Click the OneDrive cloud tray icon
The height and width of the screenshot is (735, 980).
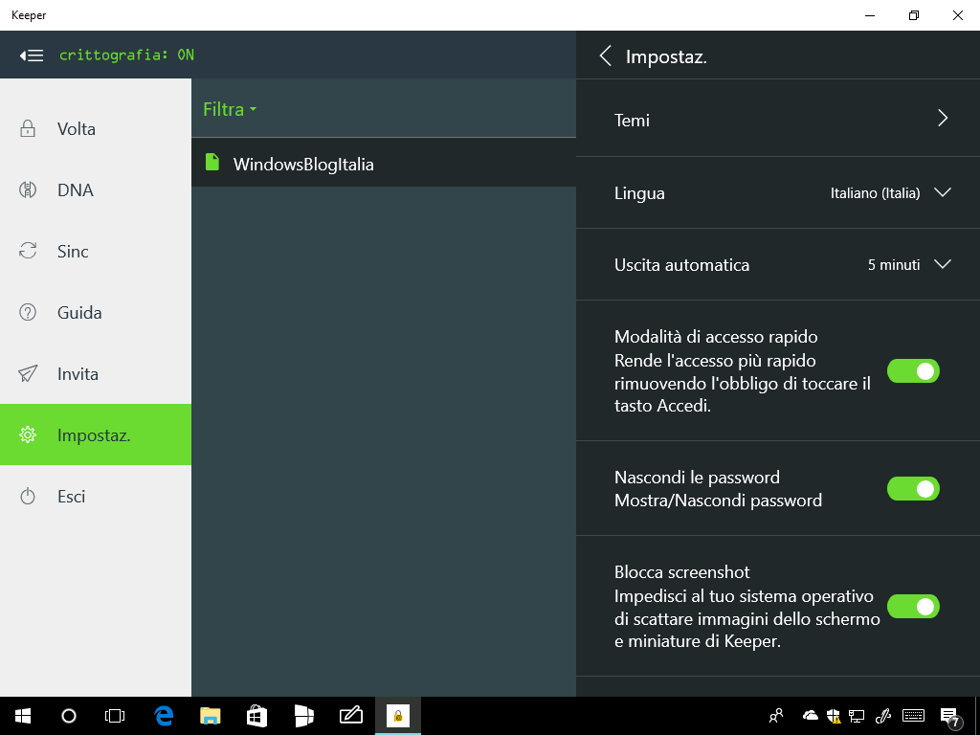810,715
